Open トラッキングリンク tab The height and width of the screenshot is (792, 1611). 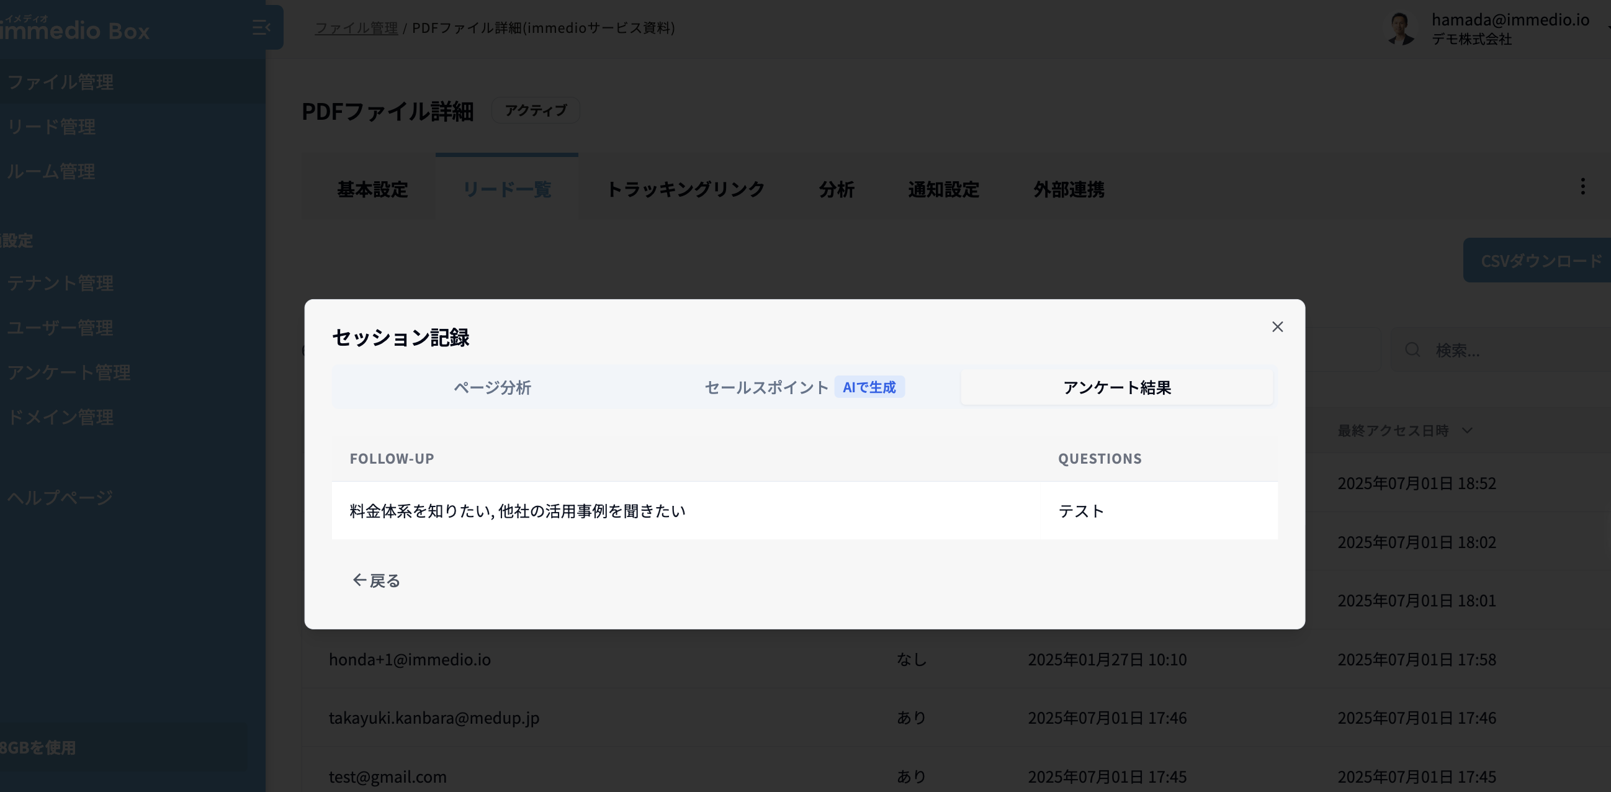(x=686, y=189)
